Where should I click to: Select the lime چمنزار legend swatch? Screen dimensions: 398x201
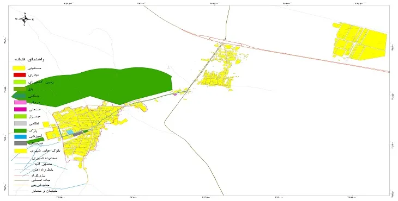[20, 116]
